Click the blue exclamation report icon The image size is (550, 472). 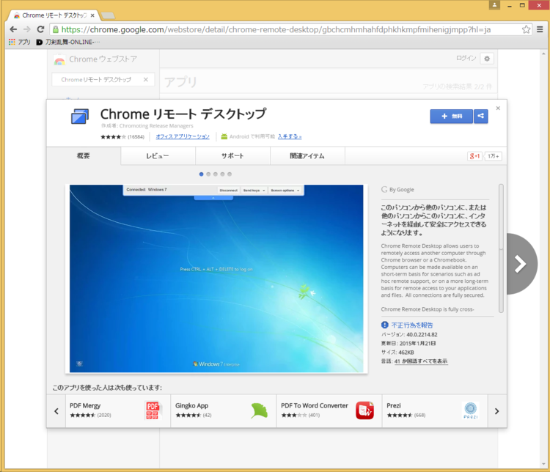tap(385, 325)
